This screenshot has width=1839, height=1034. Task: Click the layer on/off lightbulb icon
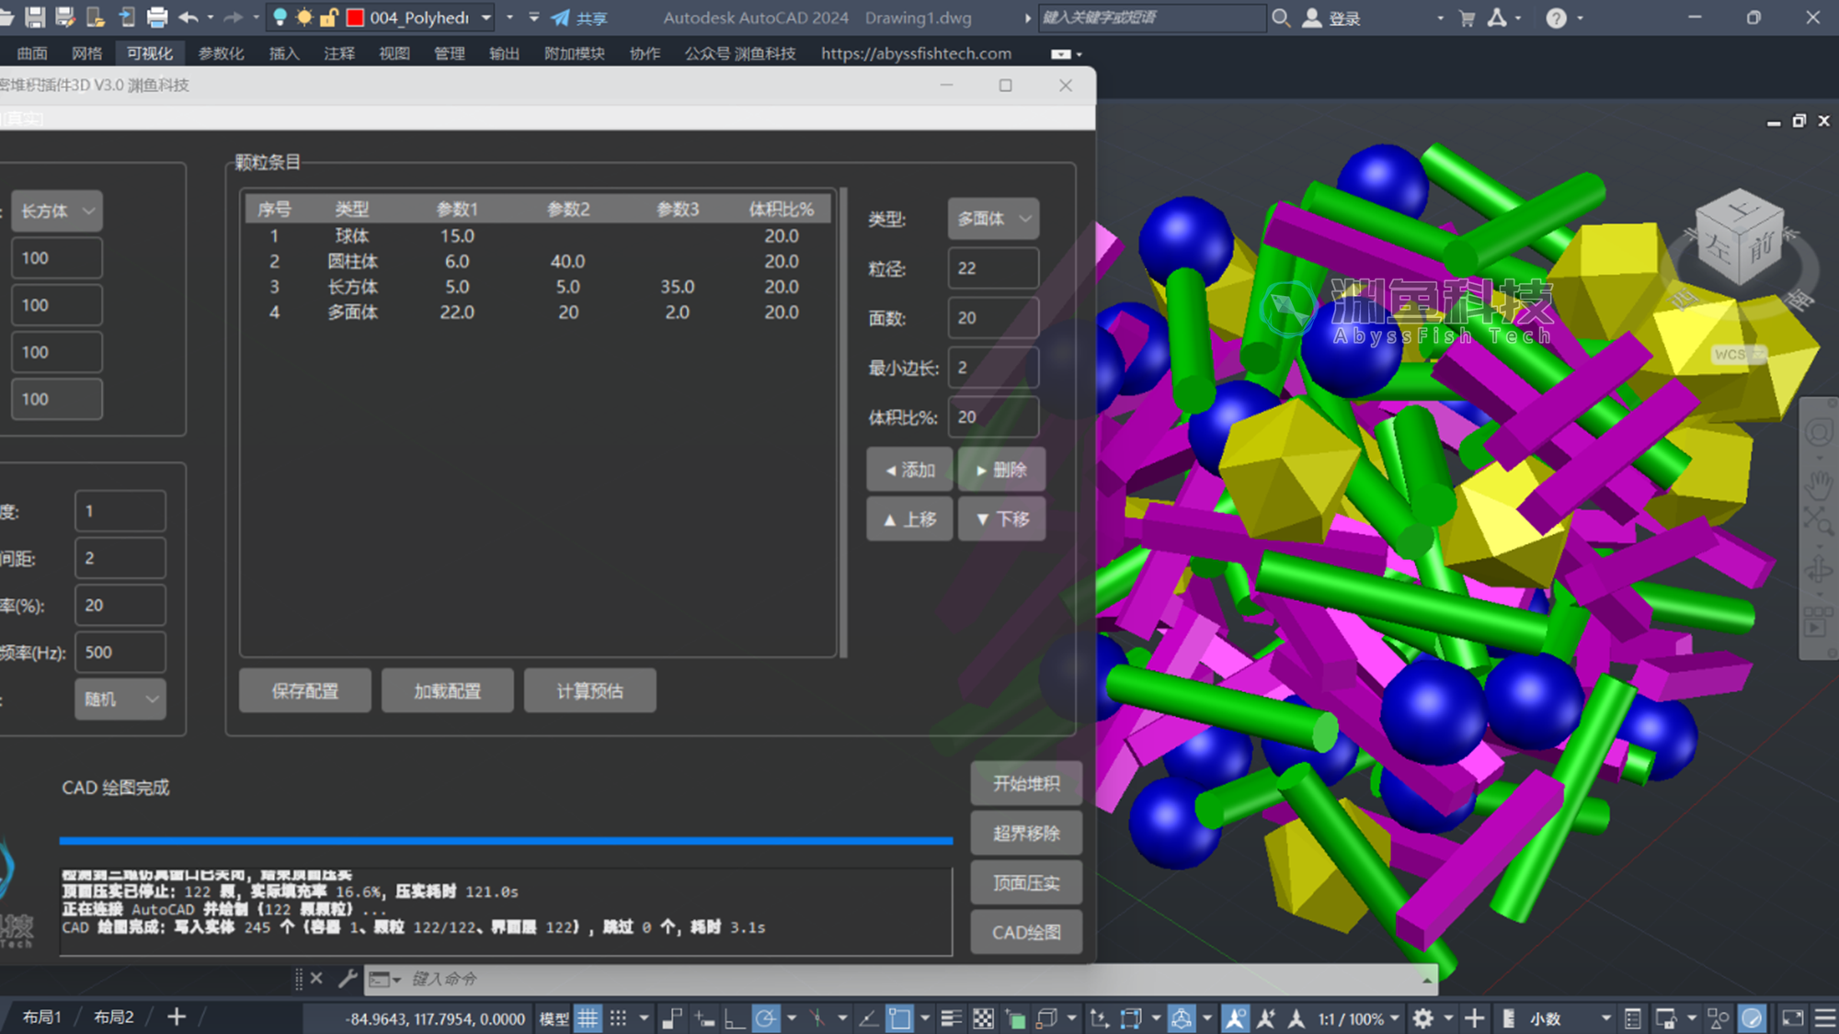pyautogui.click(x=280, y=17)
